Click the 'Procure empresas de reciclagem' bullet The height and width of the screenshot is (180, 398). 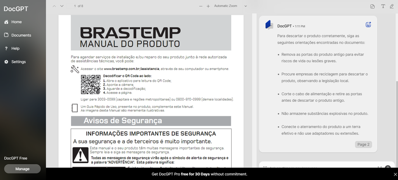pyautogui.click(x=325, y=77)
